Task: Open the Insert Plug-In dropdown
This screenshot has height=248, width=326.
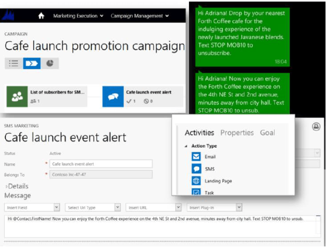Action: tap(215, 207)
